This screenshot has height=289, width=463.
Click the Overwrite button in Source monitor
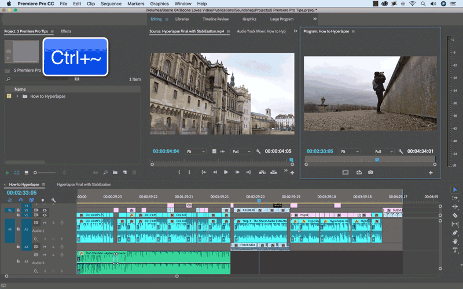(x=274, y=172)
